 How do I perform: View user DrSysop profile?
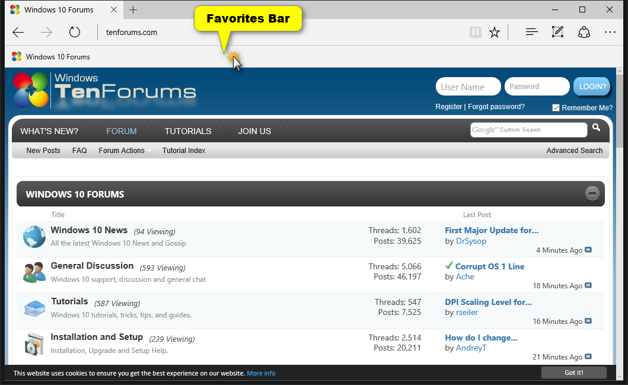[x=471, y=241]
